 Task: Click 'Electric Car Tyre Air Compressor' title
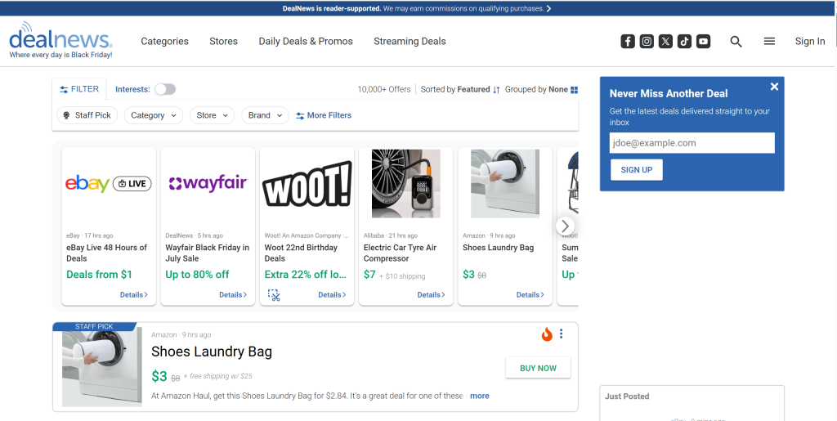pyautogui.click(x=400, y=253)
